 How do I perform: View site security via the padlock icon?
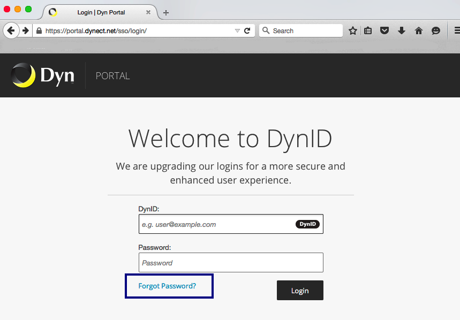coord(39,31)
